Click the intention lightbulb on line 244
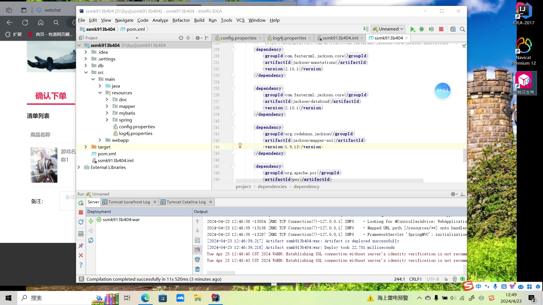This screenshot has height=305, width=543. pyautogui.click(x=240, y=145)
